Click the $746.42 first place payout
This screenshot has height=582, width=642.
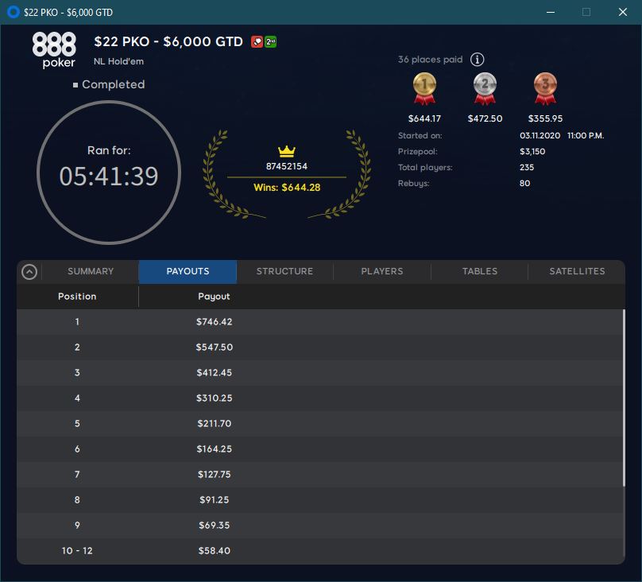(x=215, y=322)
